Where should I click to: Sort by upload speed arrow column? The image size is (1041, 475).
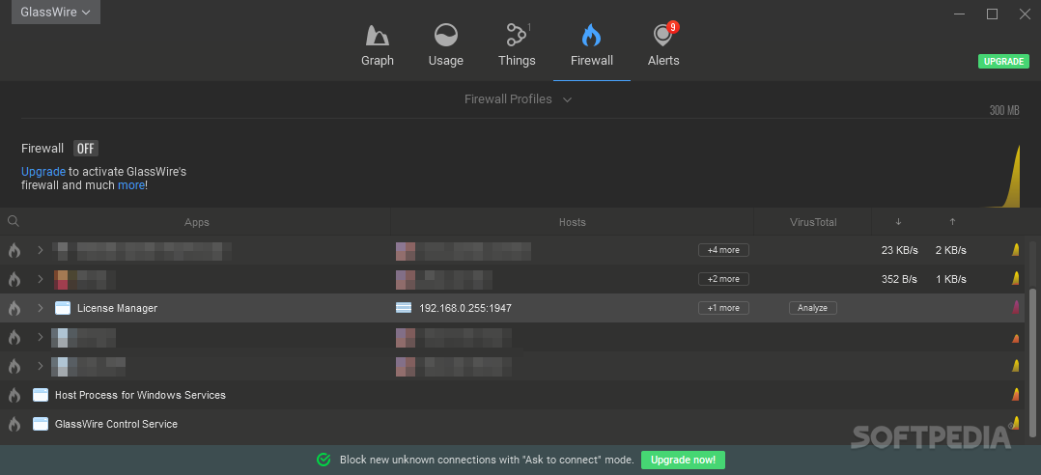coord(953,222)
